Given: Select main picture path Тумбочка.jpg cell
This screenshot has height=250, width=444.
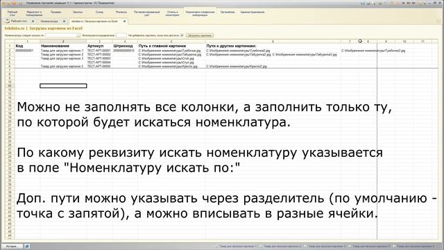Looking at the screenshot, I should point(171,51).
